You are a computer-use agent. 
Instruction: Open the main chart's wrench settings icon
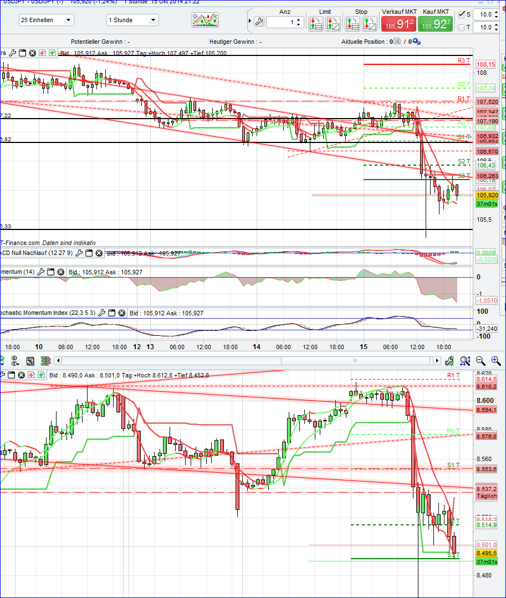(13, 53)
